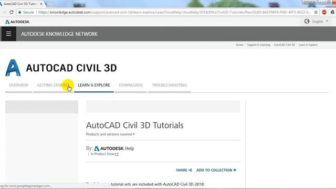Open a new browser tab button
The image size is (336, 189).
[x=50, y=4]
